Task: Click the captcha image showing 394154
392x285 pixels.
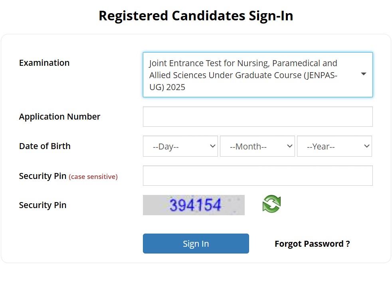Action: pyautogui.click(x=194, y=204)
